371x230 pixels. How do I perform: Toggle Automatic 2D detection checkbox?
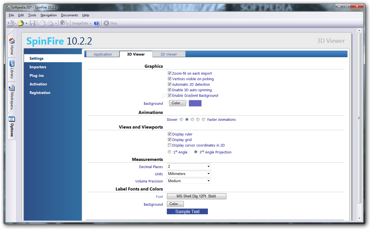click(170, 84)
